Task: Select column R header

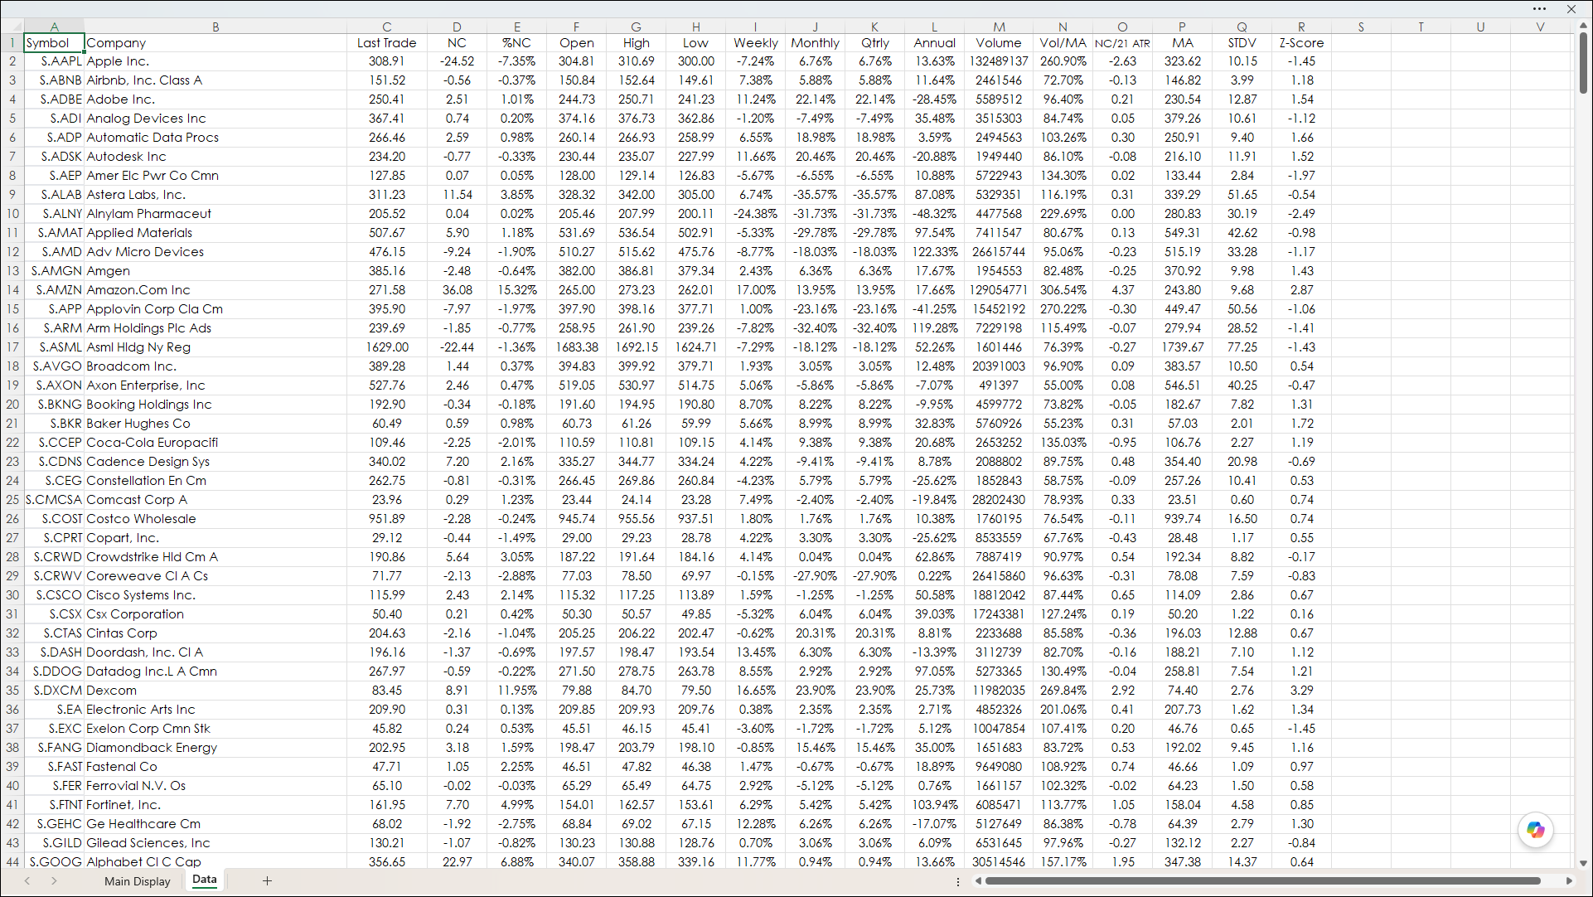Action: (1301, 27)
